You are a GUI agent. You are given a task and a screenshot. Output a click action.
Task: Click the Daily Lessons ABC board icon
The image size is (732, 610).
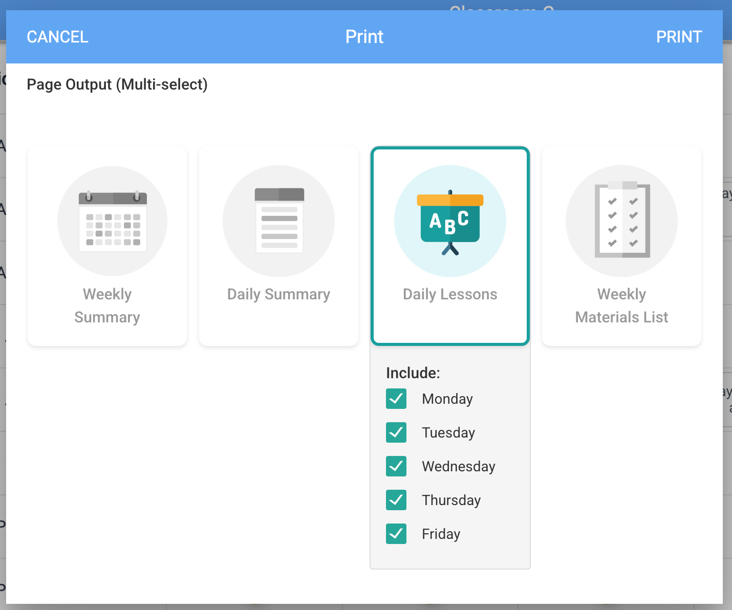(x=450, y=221)
